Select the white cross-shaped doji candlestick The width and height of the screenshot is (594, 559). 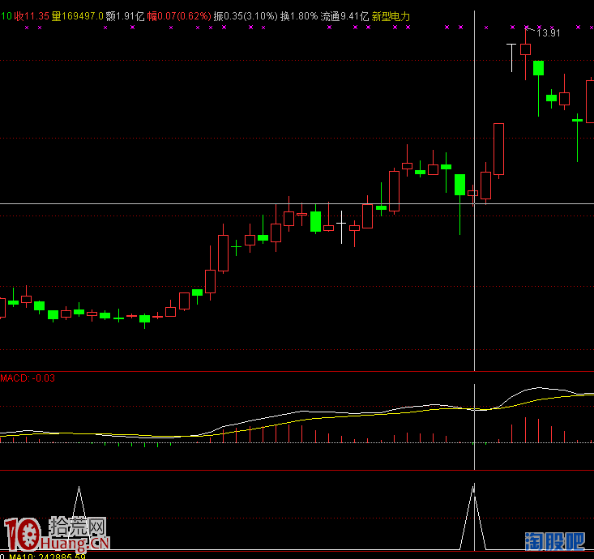pos(341,227)
